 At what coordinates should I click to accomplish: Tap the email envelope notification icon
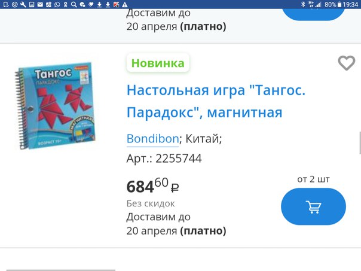click(x=40, y=4)
